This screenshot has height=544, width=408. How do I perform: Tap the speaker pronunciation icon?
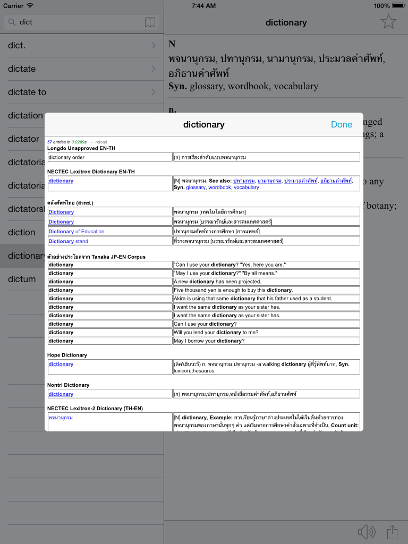click(367, 532)
